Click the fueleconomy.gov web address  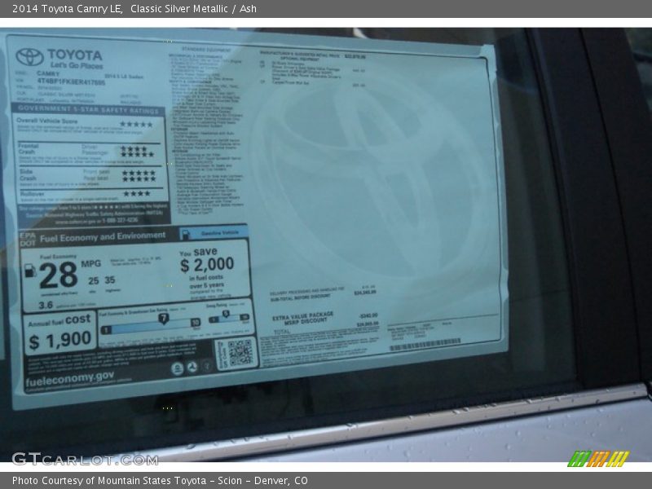tap(69, 378)
